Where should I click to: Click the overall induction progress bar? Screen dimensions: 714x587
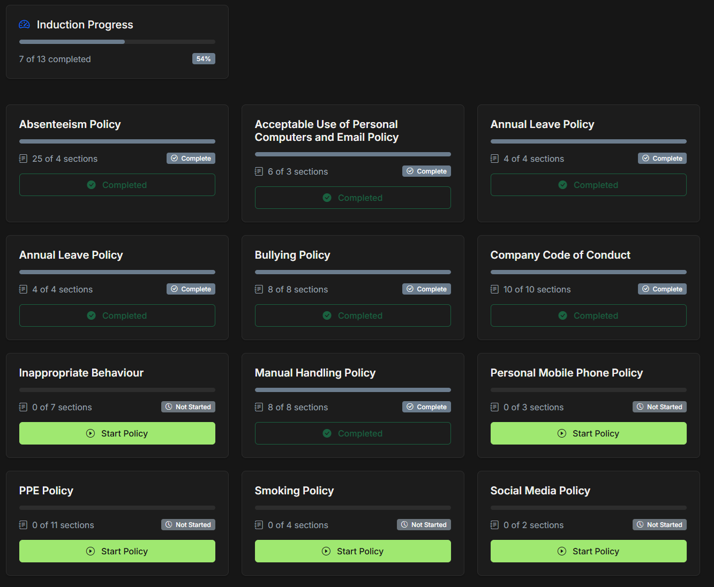pyautogui.click(x=117, y=42)
